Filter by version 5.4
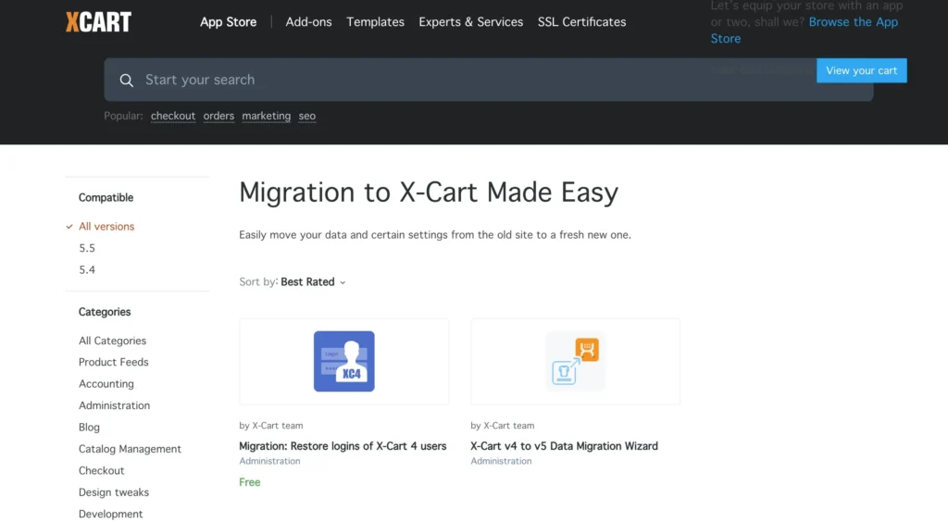 [87, 270]
